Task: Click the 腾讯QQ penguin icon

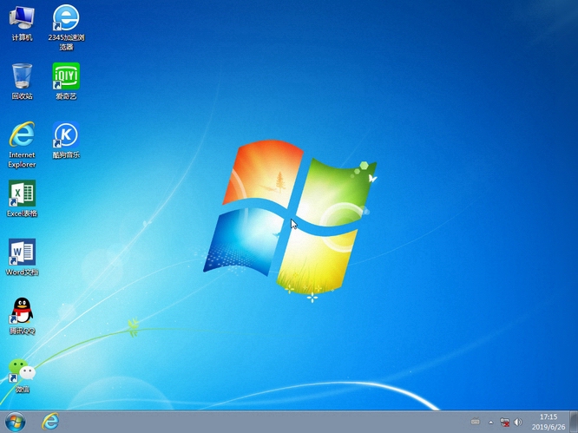Action: tap(22, 311)
